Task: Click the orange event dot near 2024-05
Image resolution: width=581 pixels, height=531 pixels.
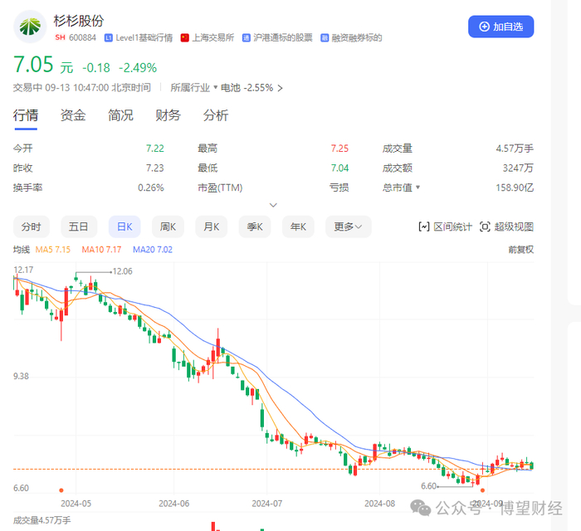Action: (61, 490)
